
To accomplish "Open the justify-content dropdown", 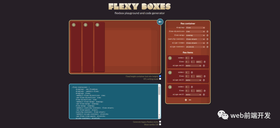I will (x=195, y=39).
